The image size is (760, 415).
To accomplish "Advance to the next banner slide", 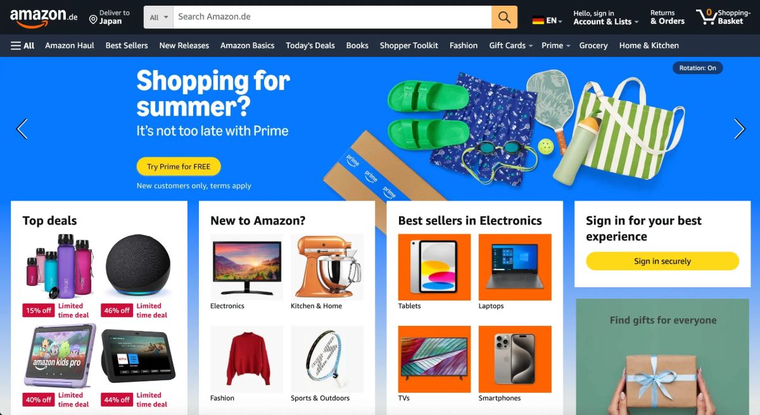I will 739,128.
